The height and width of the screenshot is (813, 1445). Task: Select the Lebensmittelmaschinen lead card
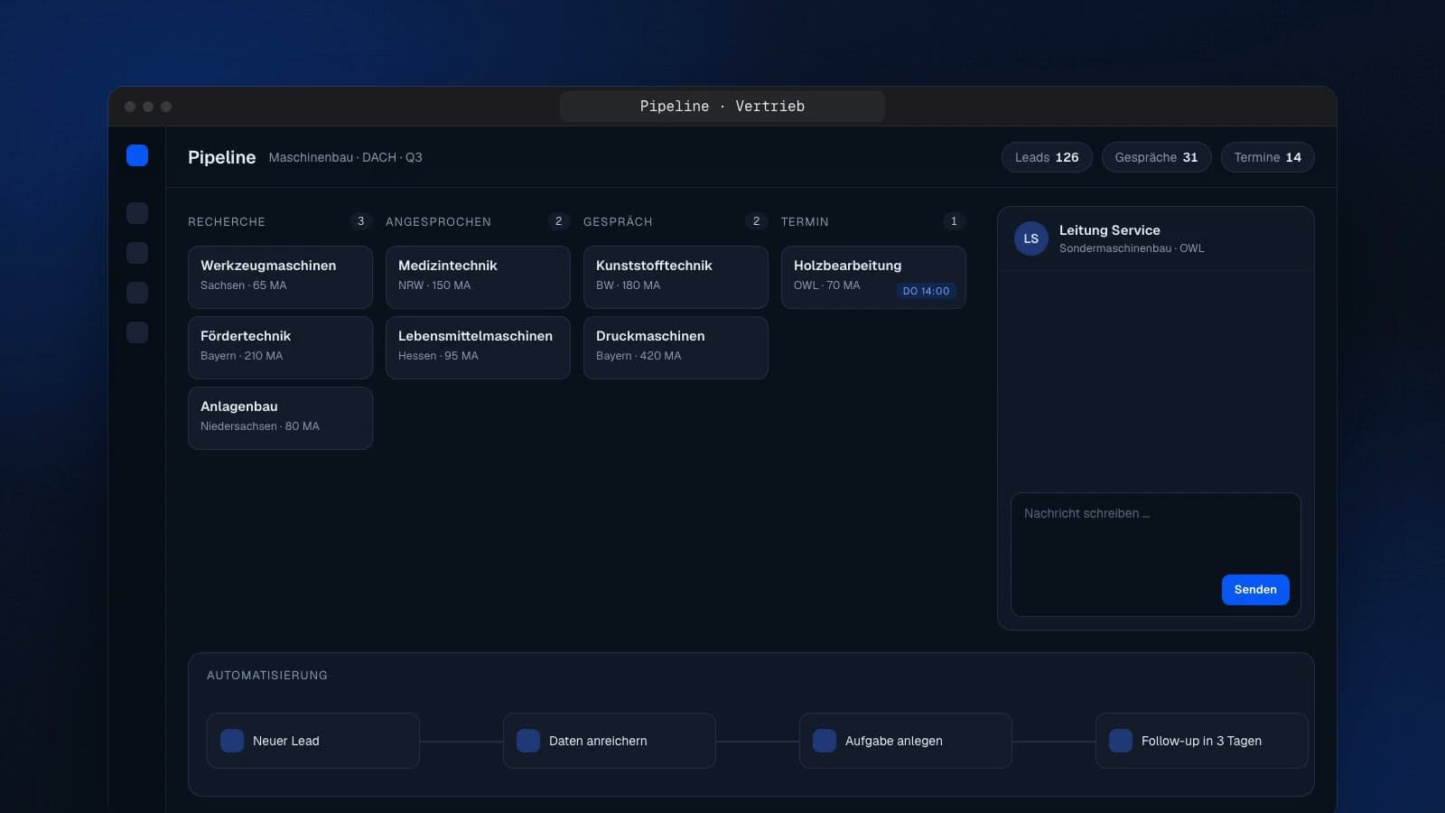pyautogui.click(x=478, y=348)
